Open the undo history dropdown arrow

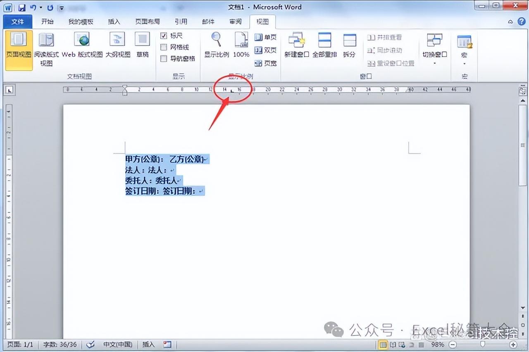tap(41, 7)
